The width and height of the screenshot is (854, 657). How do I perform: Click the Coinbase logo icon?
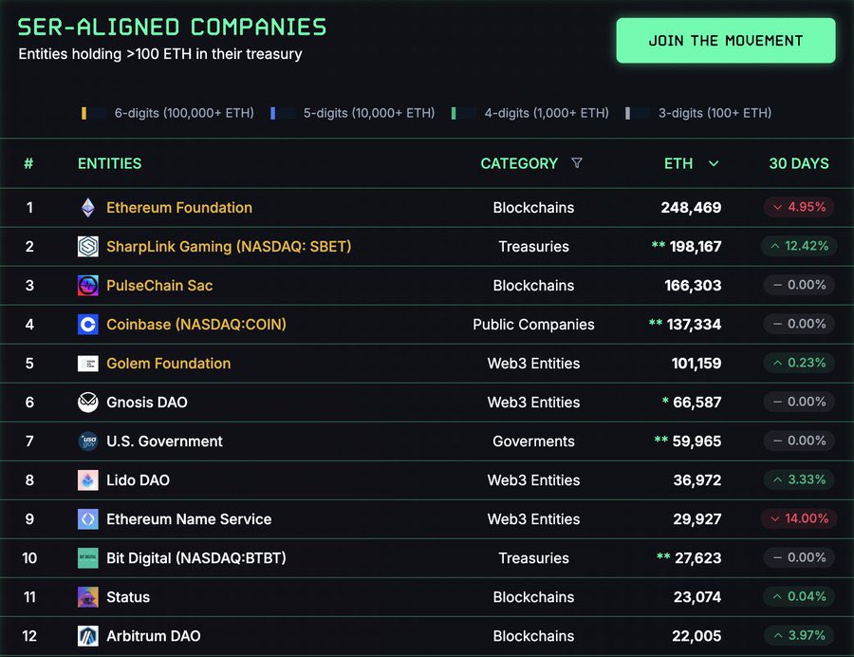(87, 324)
